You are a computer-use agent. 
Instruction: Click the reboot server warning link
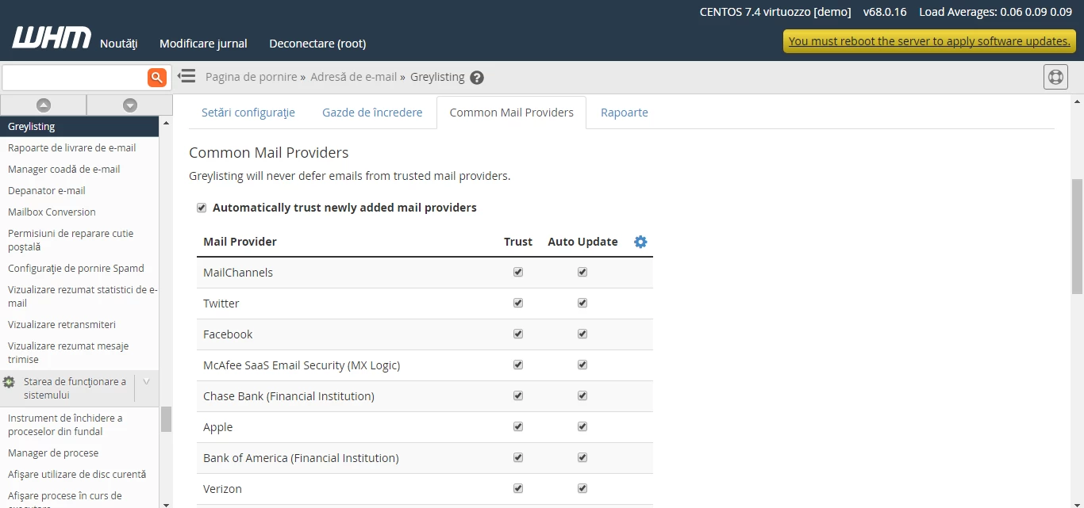pyautogui.click(x=929, y=41)
